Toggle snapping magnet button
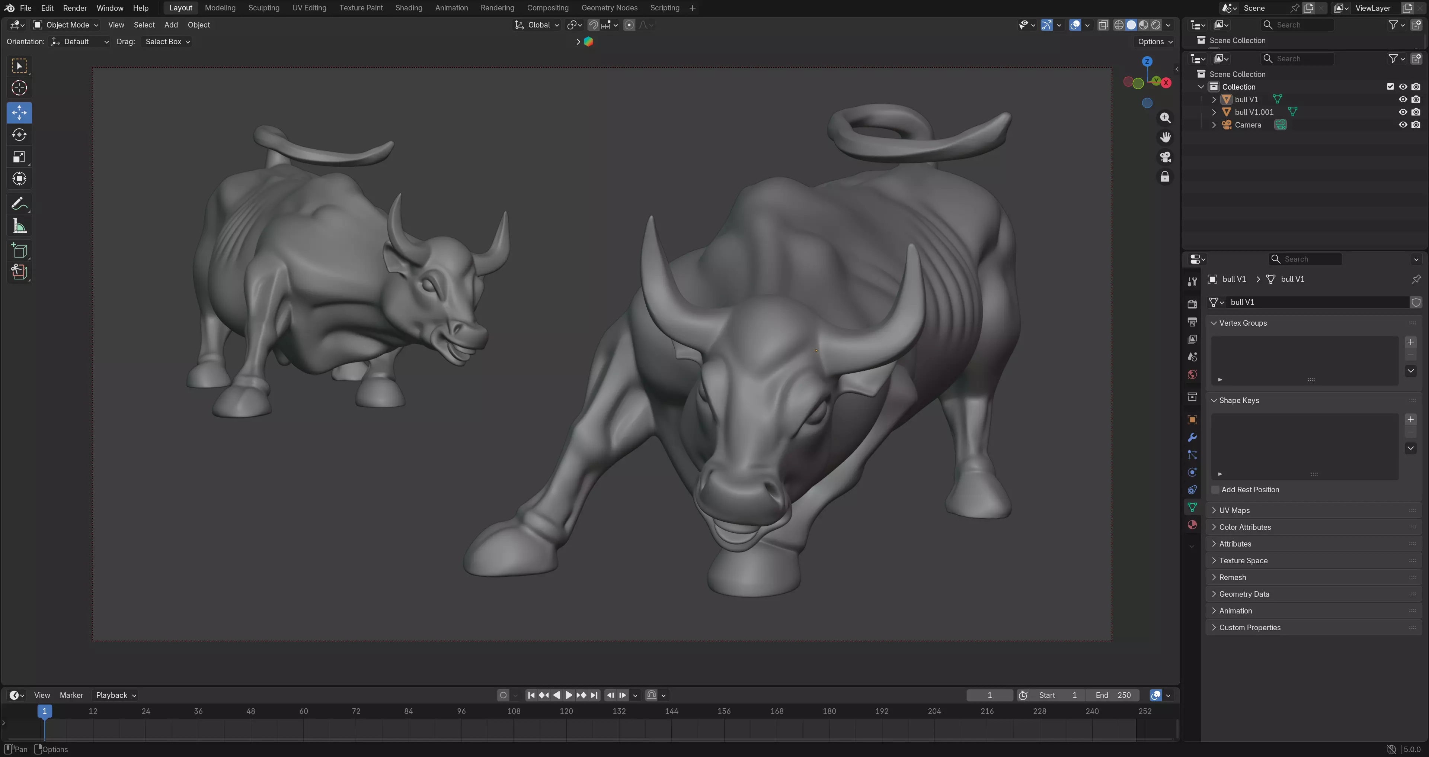1429x757 pixels. (594, 25)
